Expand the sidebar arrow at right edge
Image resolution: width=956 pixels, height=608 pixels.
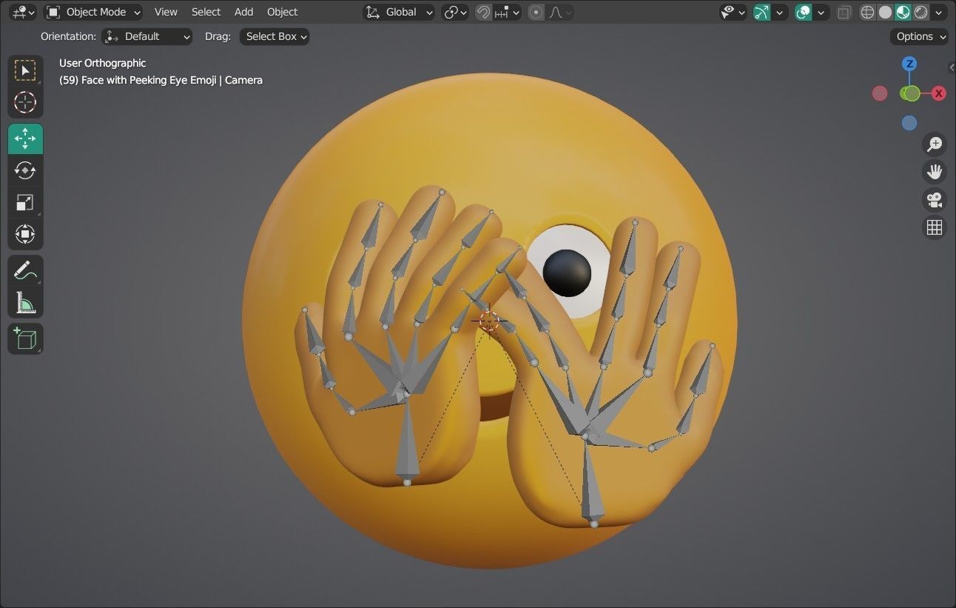(x=952, y=67)
